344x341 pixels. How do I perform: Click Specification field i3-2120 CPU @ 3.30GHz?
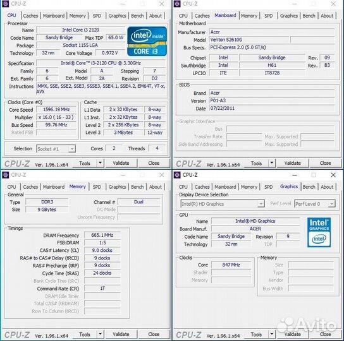coord(101,63)
